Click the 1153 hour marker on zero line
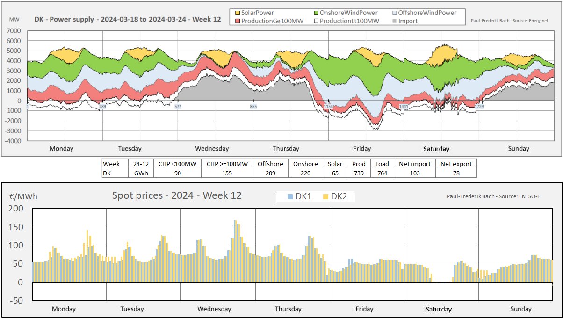 [328, 107]
